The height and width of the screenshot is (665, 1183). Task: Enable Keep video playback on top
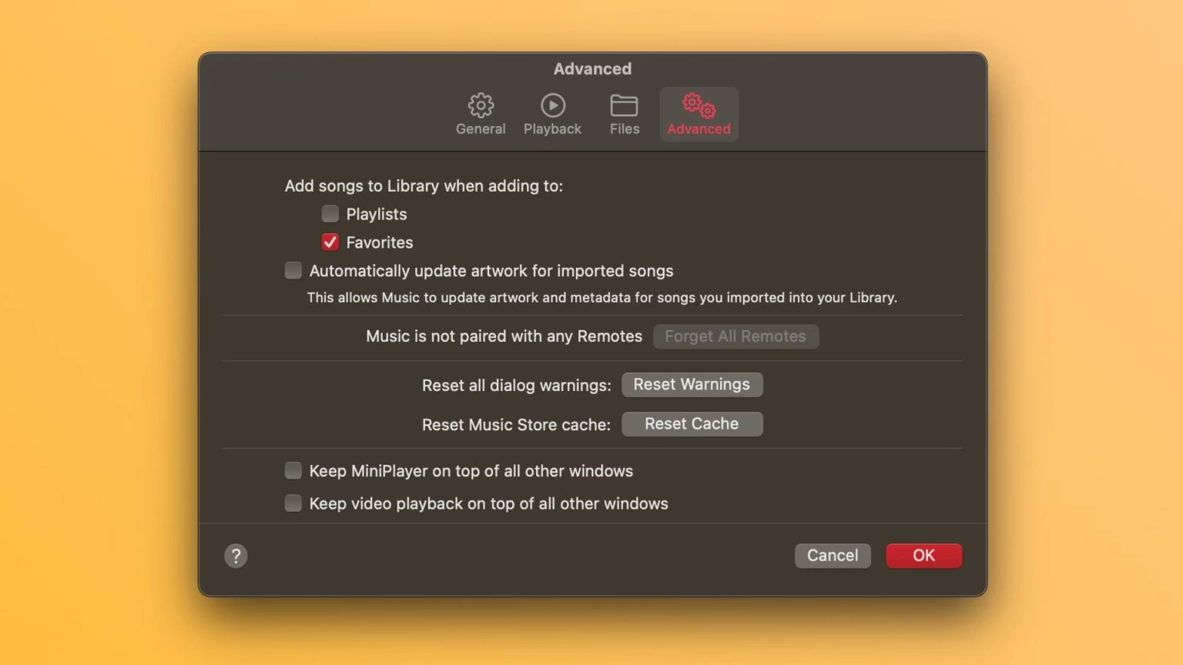293,503
